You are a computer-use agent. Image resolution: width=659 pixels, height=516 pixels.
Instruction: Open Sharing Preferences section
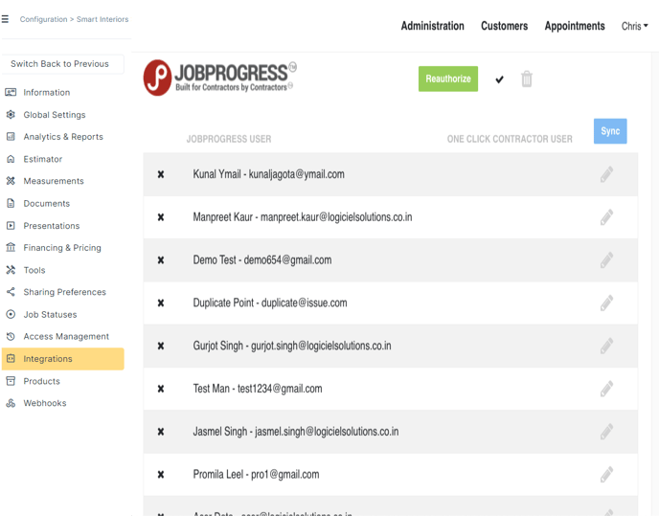coord(65,292)
